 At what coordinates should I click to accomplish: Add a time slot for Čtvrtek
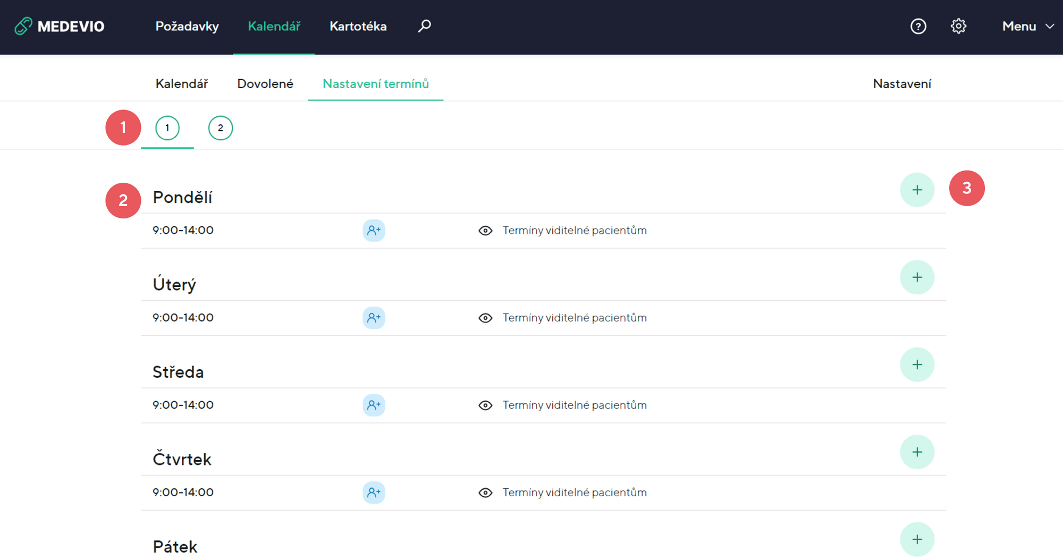tap(917, 452)
